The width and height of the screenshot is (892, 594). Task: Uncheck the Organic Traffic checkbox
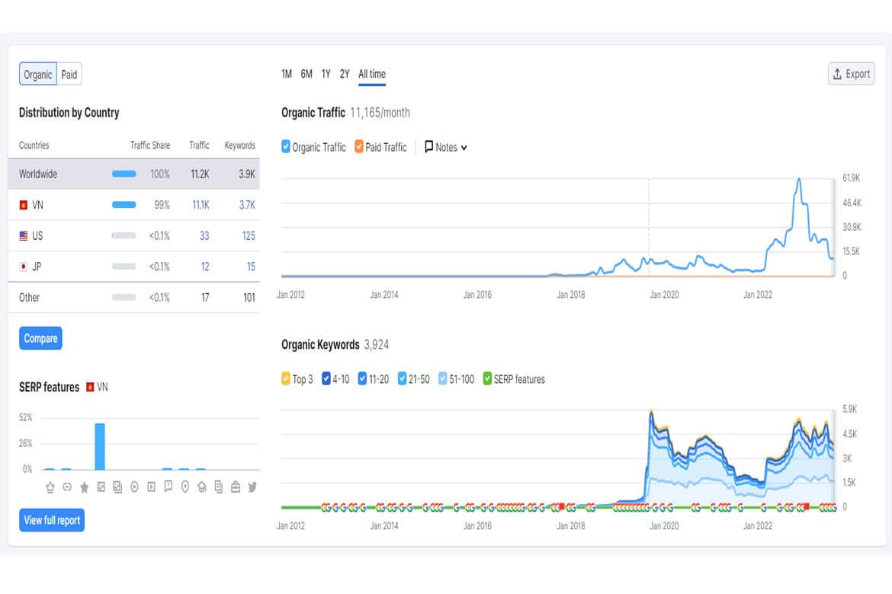coord(286,147)
